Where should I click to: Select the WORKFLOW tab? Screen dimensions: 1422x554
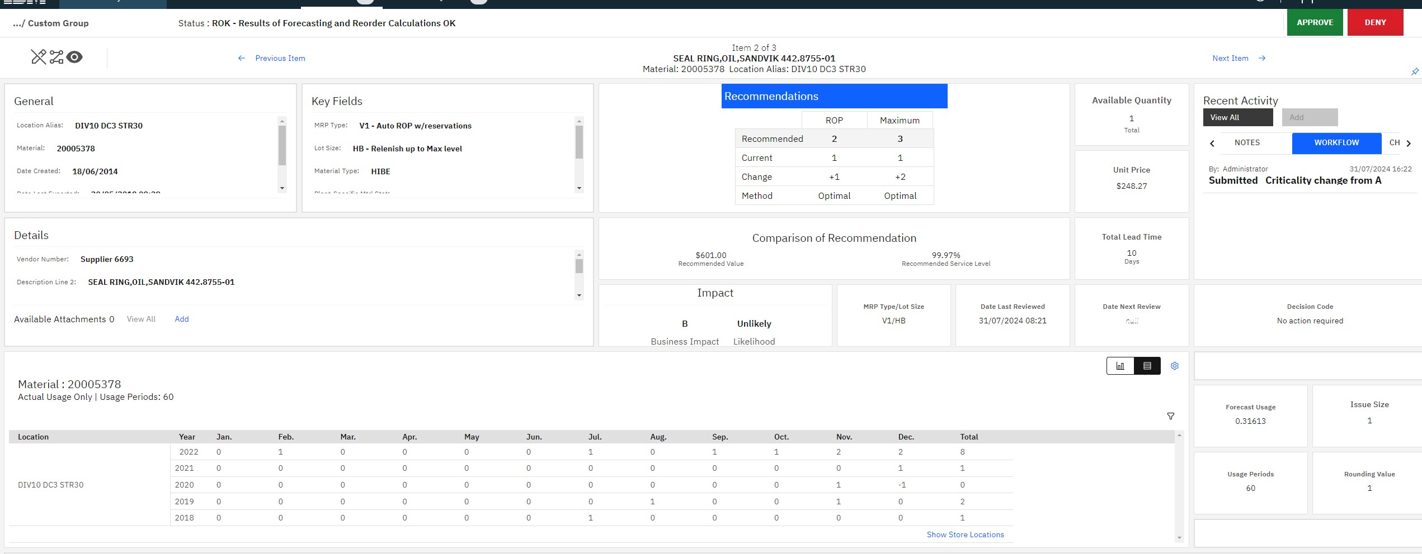click(x=1336, y=143)
